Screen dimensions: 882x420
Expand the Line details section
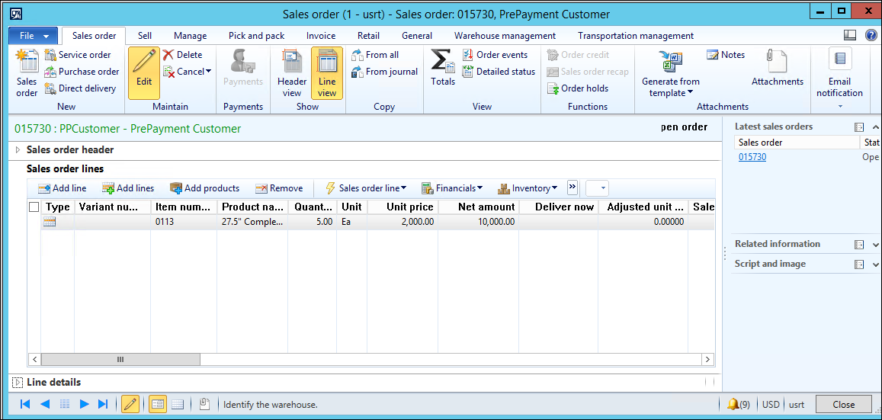pos(18,383)
